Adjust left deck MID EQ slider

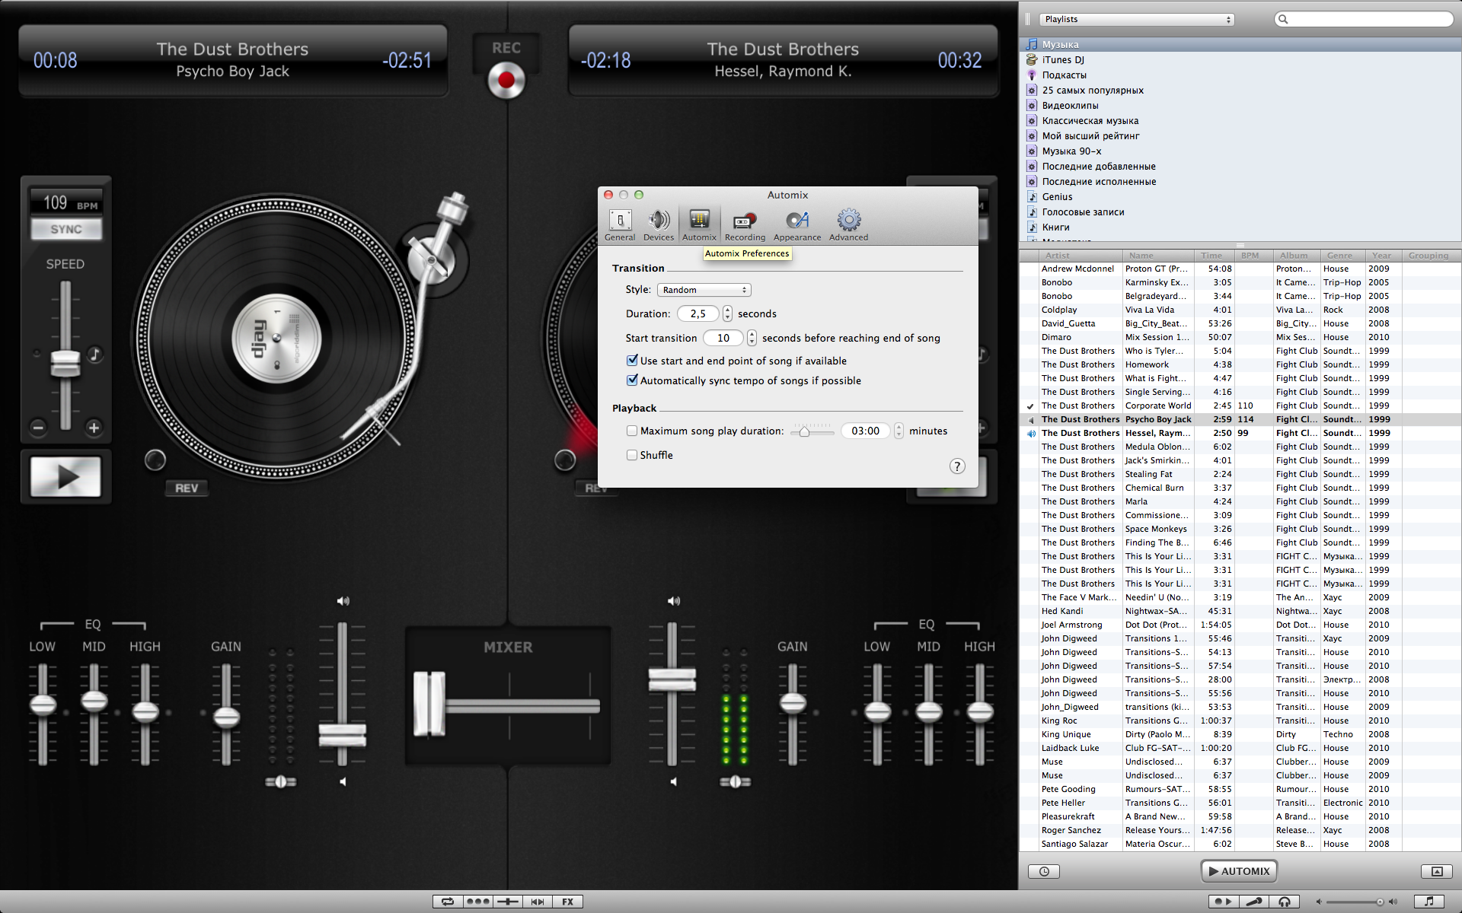pyautogui.click(x=94, y=701)
